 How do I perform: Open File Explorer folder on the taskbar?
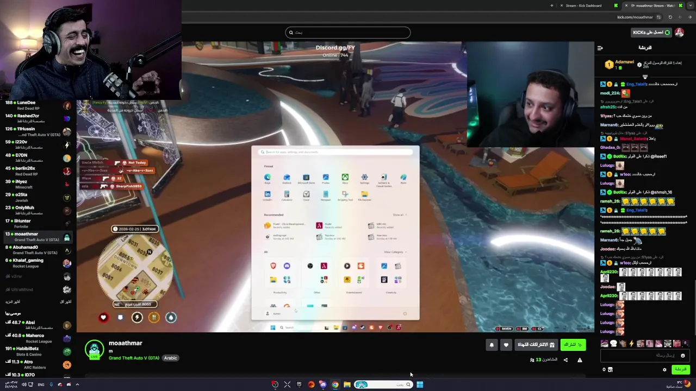point(347,384)
